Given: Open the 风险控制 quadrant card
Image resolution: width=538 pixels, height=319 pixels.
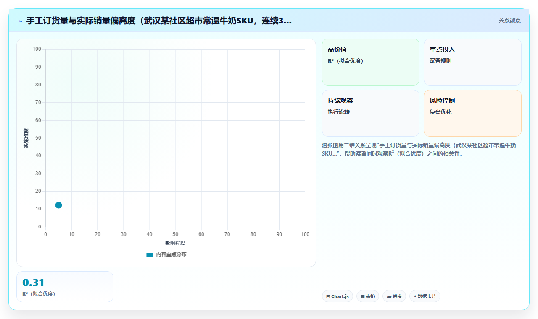Looking at the screenshot, I should coord(472,113).
